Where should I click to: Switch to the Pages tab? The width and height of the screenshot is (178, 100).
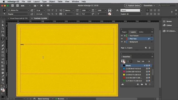[124, 32]
